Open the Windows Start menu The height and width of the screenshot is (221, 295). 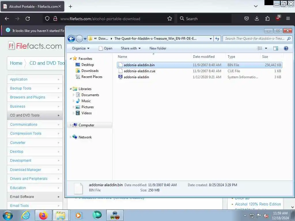click(8, 215)
